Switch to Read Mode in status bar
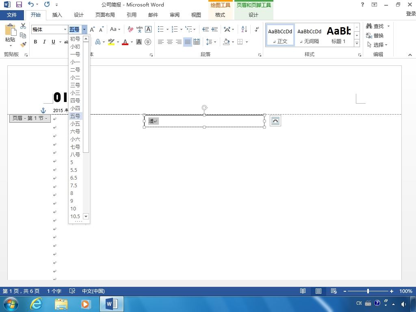The height and width of the screenshot is (312, 416). pos(303,291)
